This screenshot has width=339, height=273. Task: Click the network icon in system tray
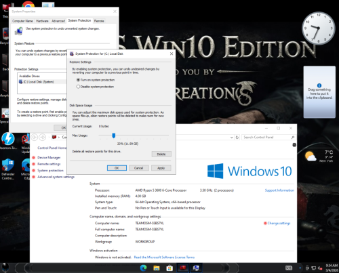point(314,268)
